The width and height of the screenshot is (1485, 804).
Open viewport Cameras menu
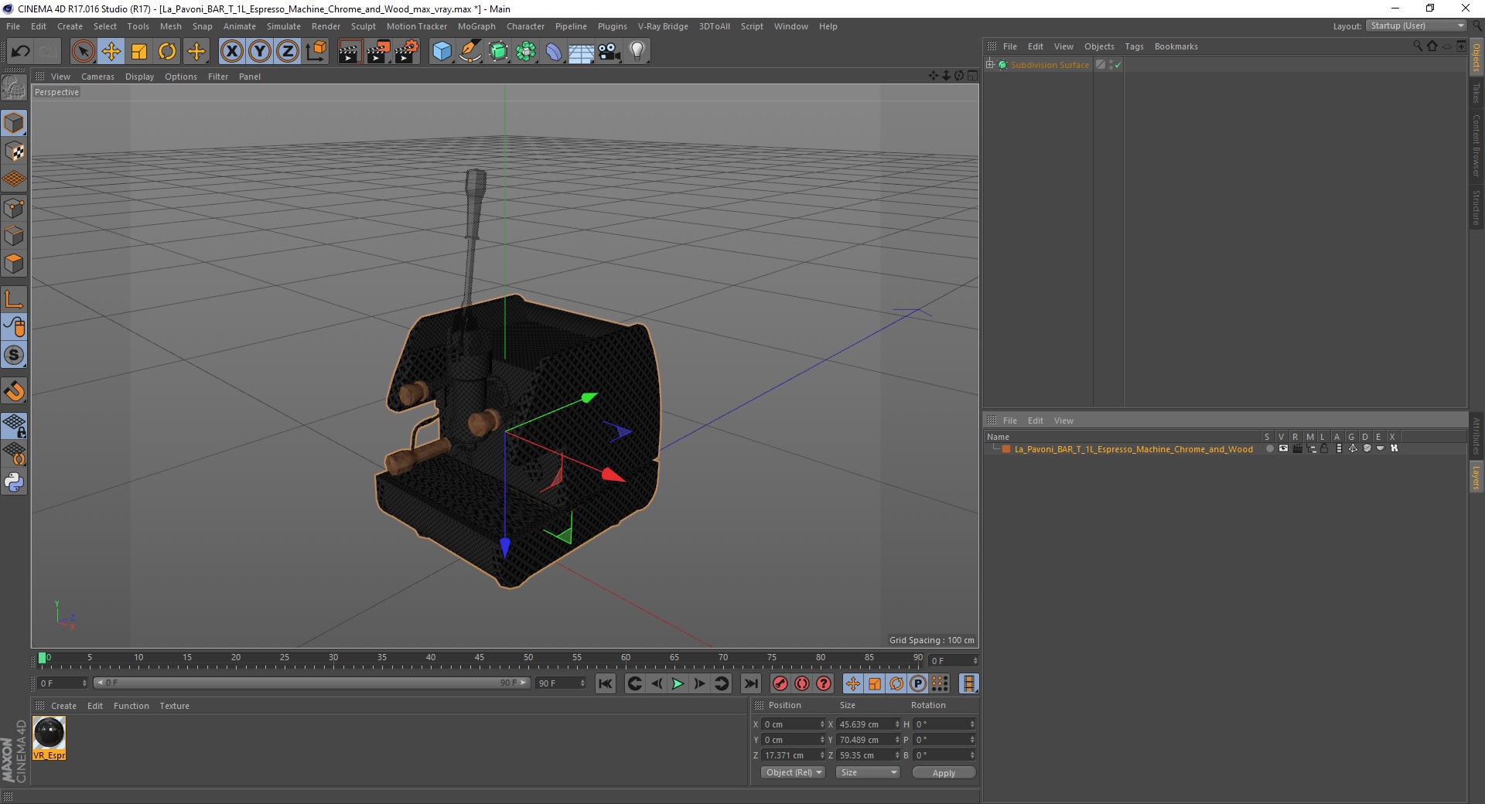(x=97, y=77)
